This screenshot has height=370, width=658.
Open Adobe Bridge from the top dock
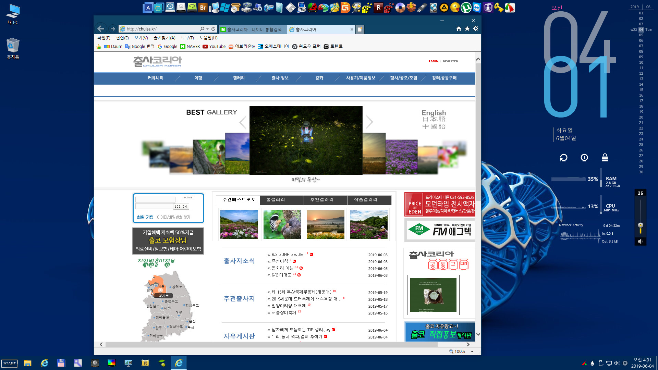[203, 8]
